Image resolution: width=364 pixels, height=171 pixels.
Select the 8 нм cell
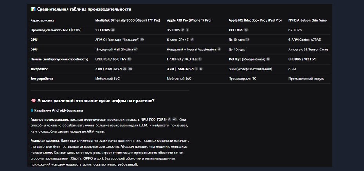(x=292, y=69)
